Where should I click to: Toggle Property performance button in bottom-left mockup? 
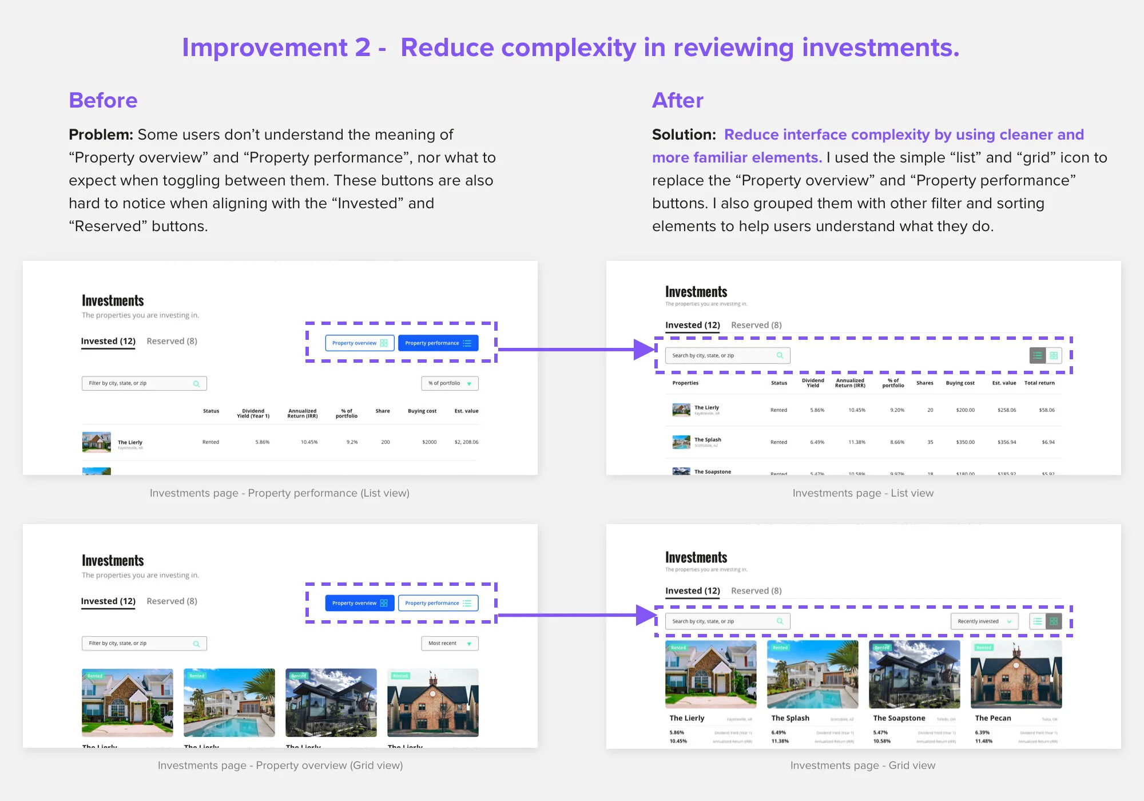(x=438, y=603)
